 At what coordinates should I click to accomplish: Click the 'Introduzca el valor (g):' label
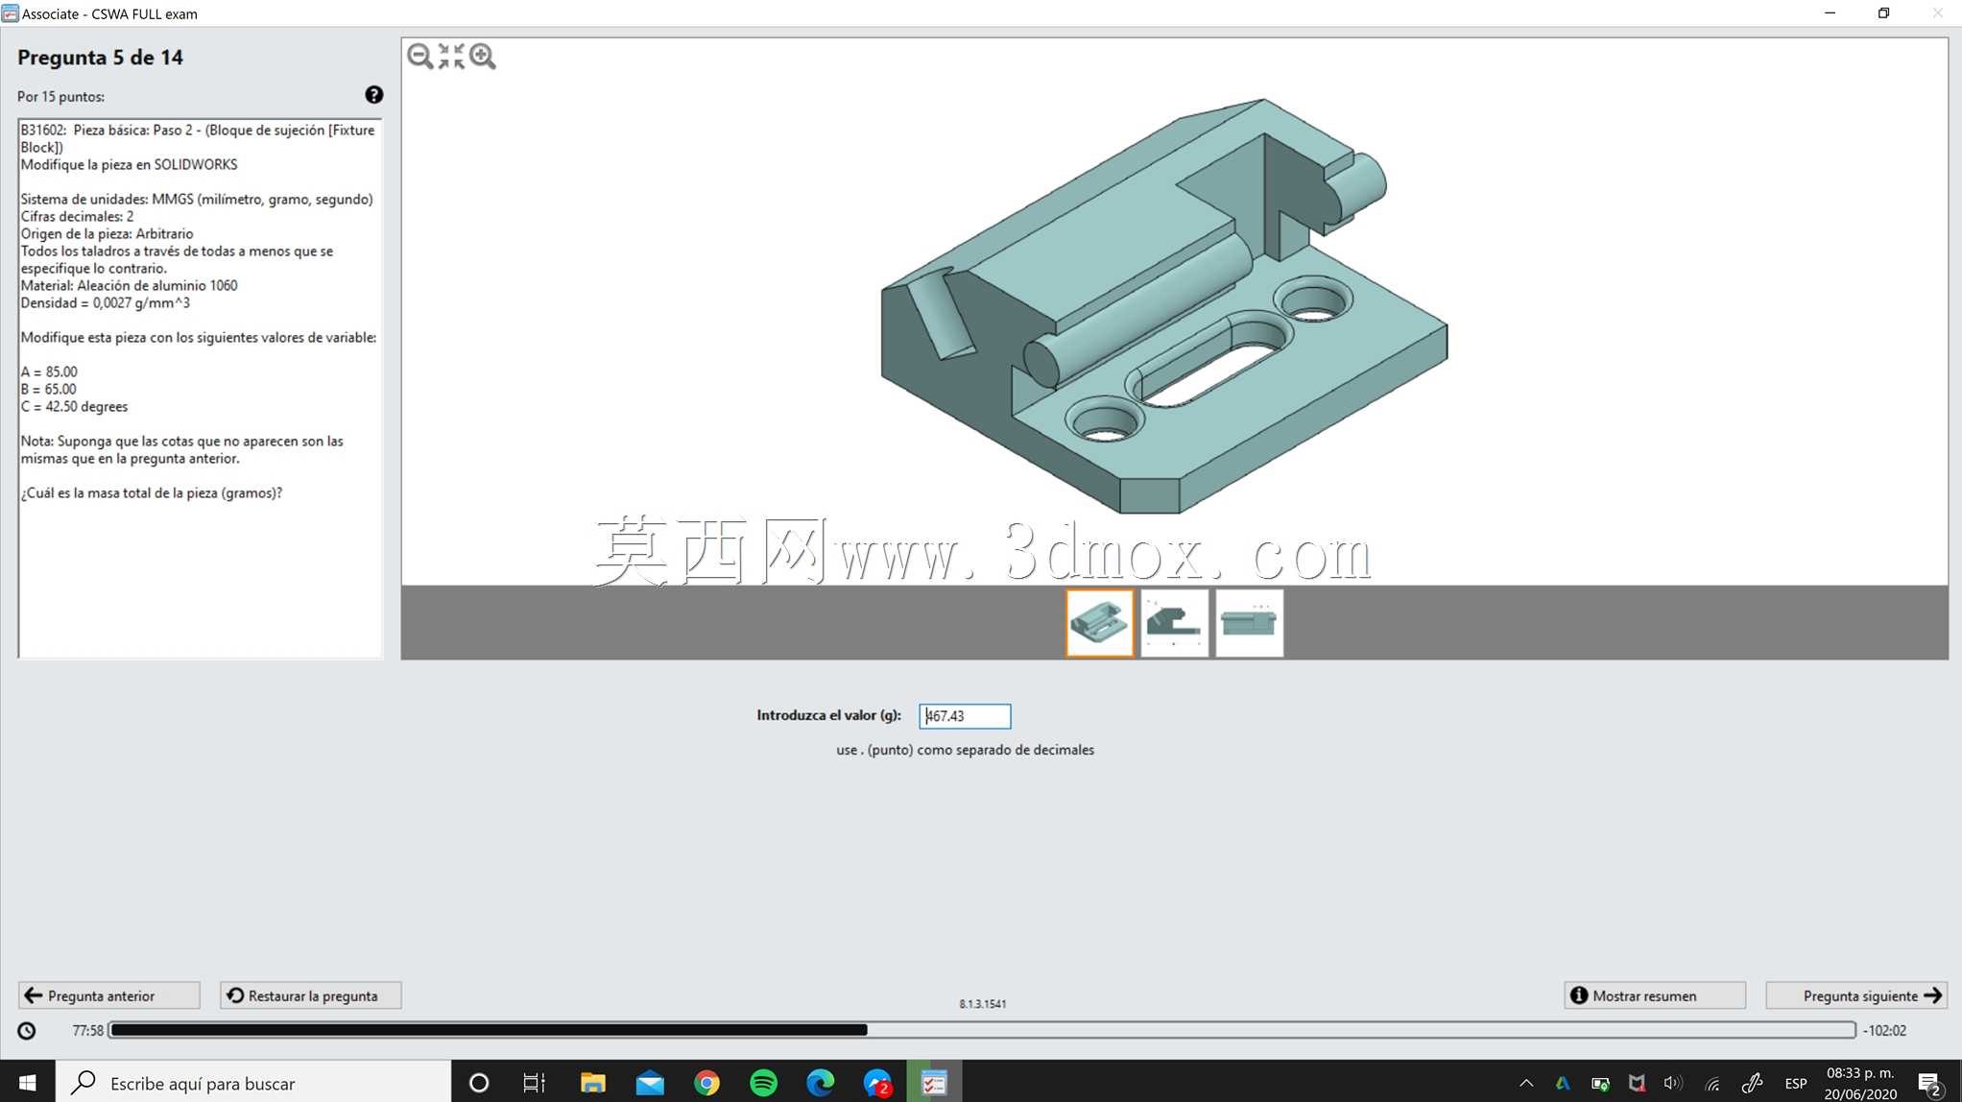coord(828,716)
